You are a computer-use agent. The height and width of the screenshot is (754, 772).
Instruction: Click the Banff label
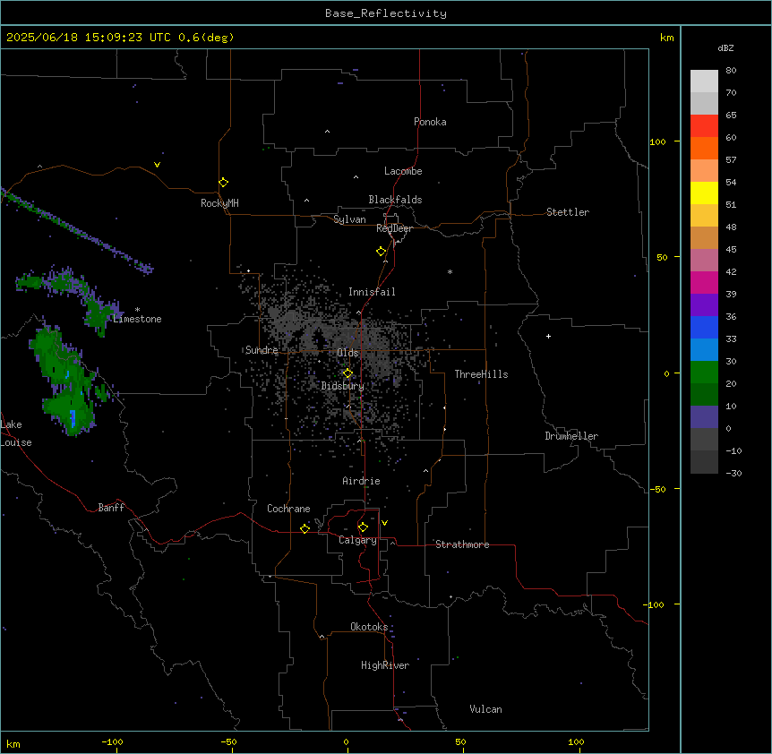click(x=111, y=508)
